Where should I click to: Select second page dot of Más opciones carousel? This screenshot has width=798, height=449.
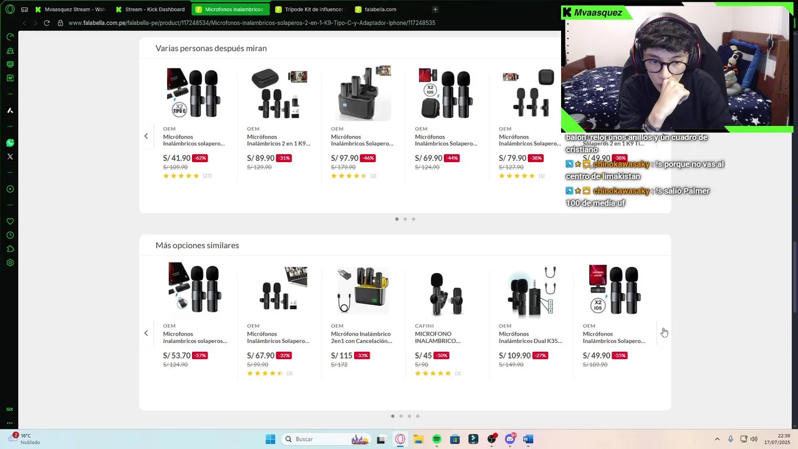(x=401, y=416)
